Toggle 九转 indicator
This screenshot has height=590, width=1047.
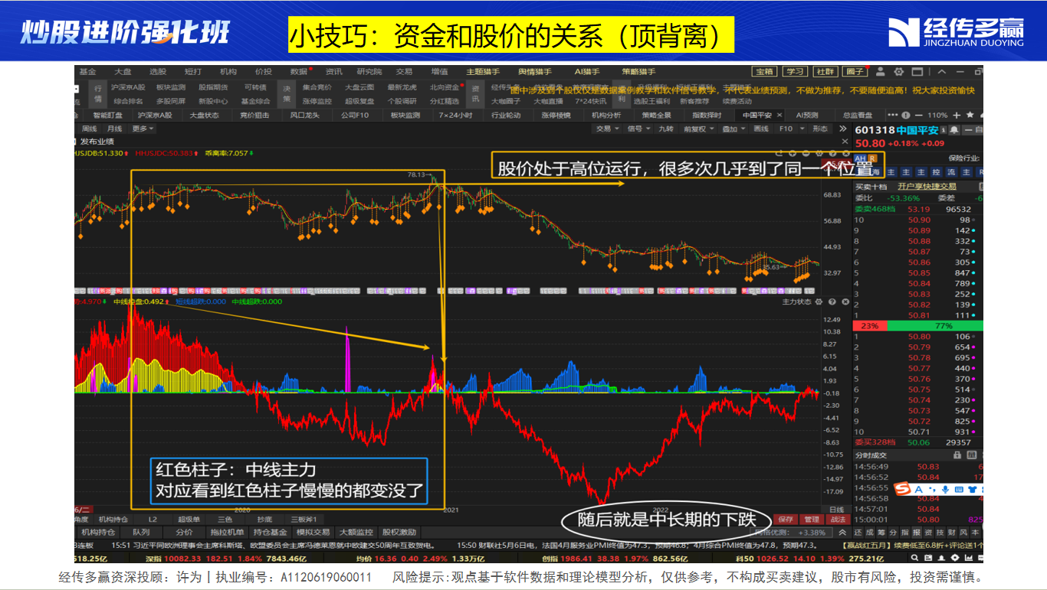pyautogui.click(x=666, y=129)
